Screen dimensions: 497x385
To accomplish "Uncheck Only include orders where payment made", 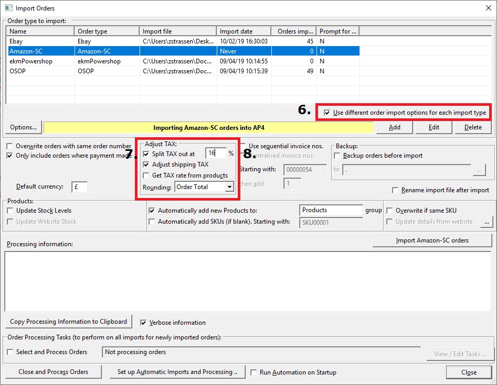I will click(10, 156).
